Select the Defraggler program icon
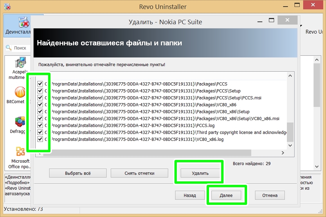326x217 pixels. click(20, 122)
